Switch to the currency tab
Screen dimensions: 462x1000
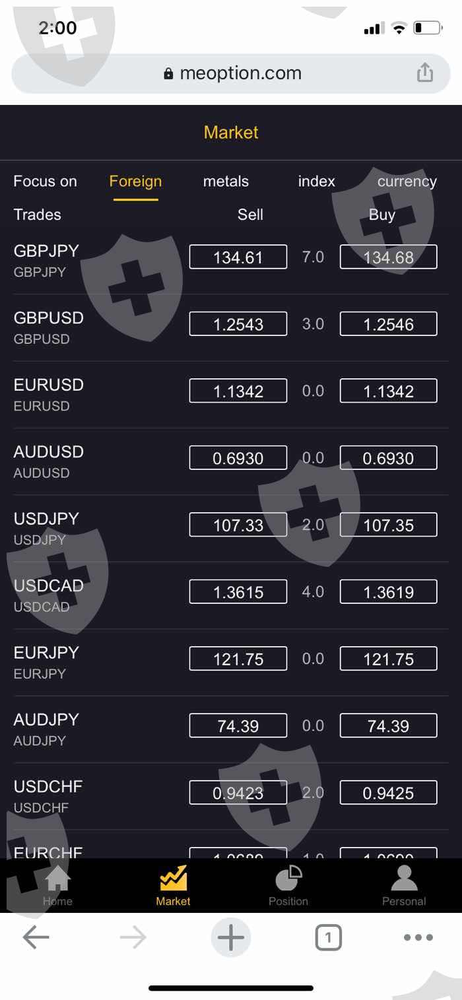click(x=407, y=182)
